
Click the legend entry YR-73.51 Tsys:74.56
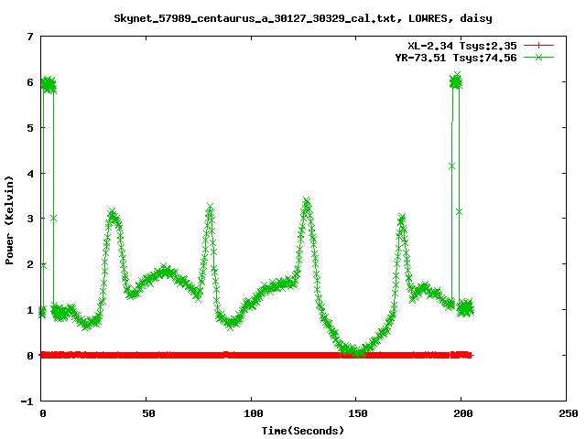(456, 58)
